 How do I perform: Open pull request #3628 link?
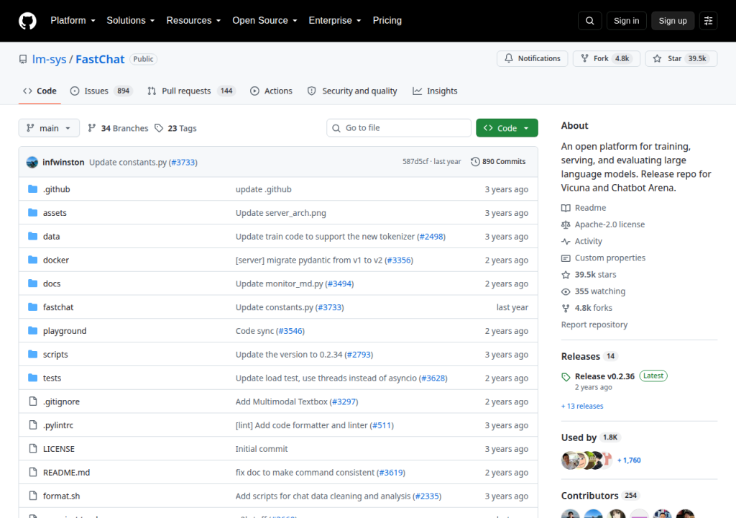click(433, 378)
